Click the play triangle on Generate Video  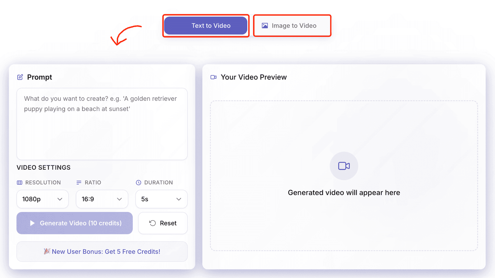(x=32, y=223)
